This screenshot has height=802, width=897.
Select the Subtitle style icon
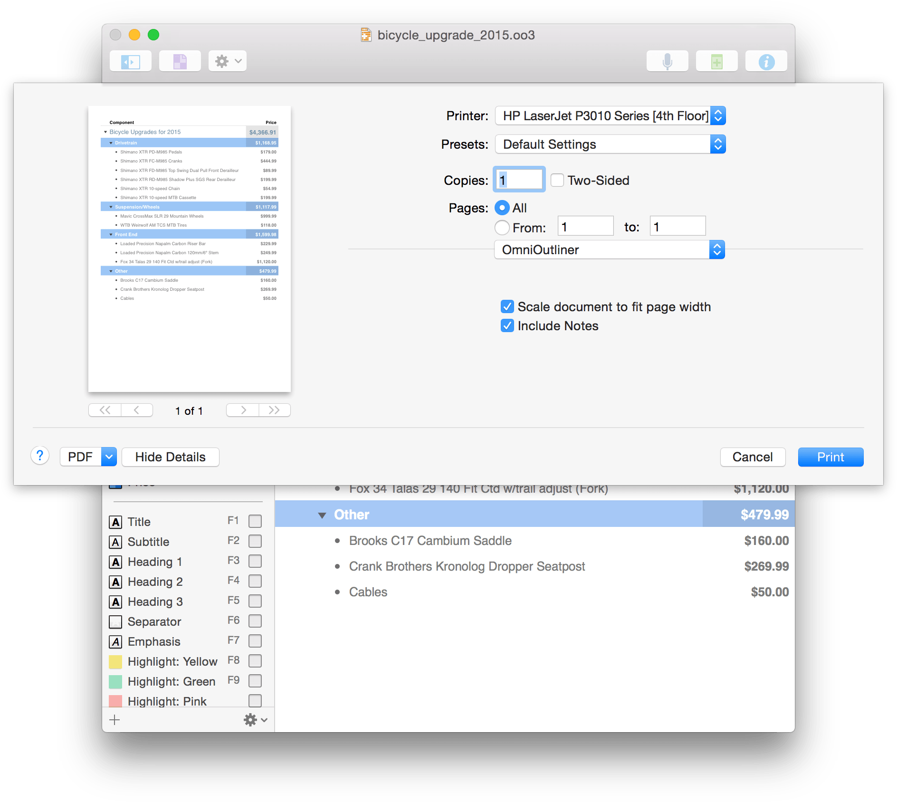click(x=115, y=542)
